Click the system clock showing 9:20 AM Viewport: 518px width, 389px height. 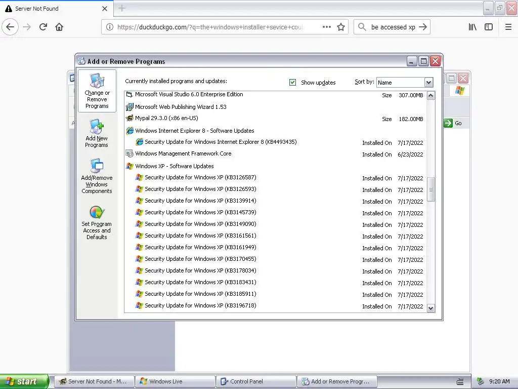tap(499, 381)
